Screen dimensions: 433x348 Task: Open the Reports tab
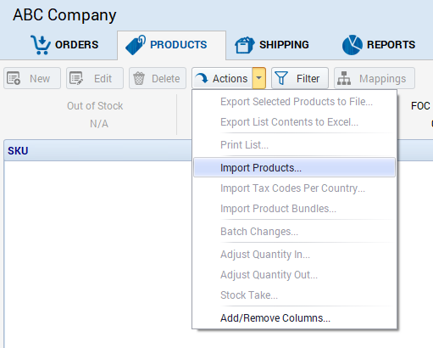379,45
